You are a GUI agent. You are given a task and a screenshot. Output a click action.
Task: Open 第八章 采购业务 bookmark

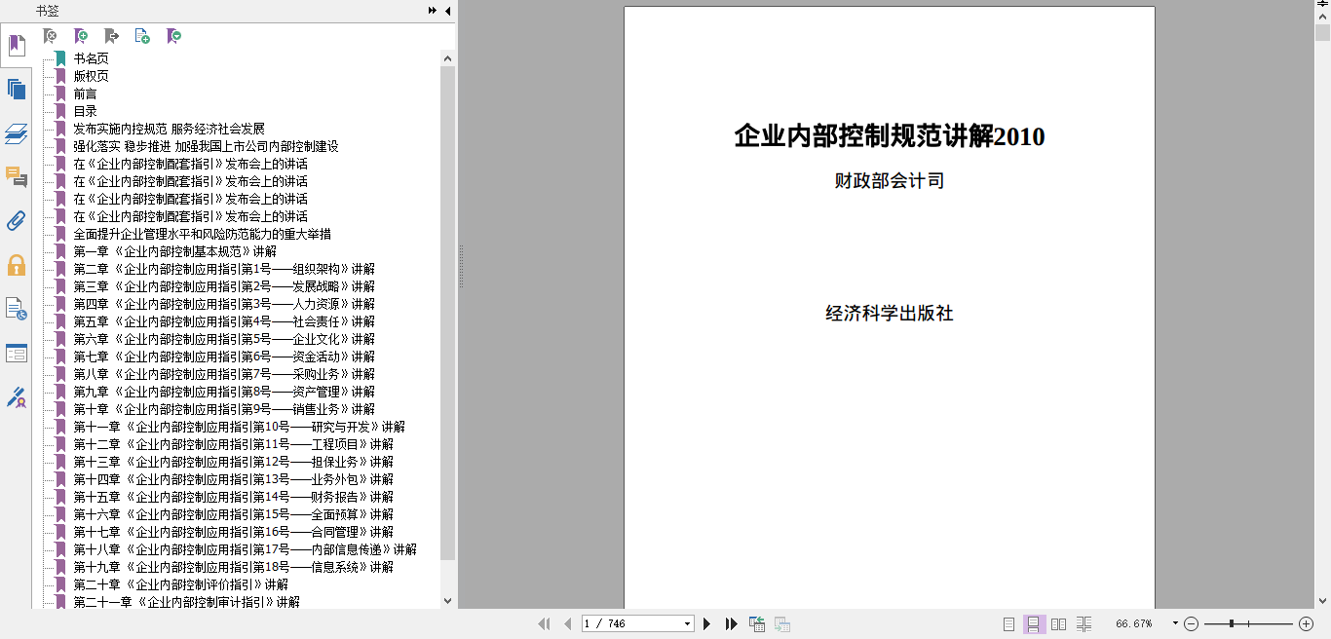tap(224, 374)
